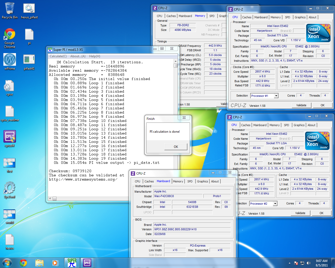Click Validate in lower-right CPU-Z window
The width and height of the screenshot is (335, 268).
300,213
